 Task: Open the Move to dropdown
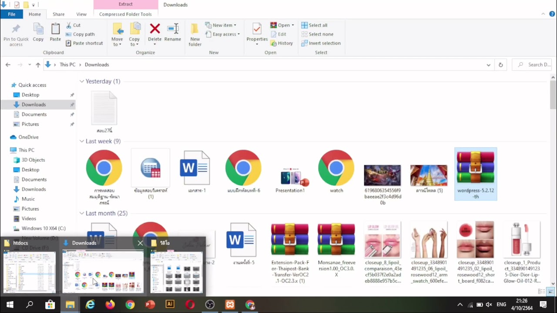tap(117, 35)
